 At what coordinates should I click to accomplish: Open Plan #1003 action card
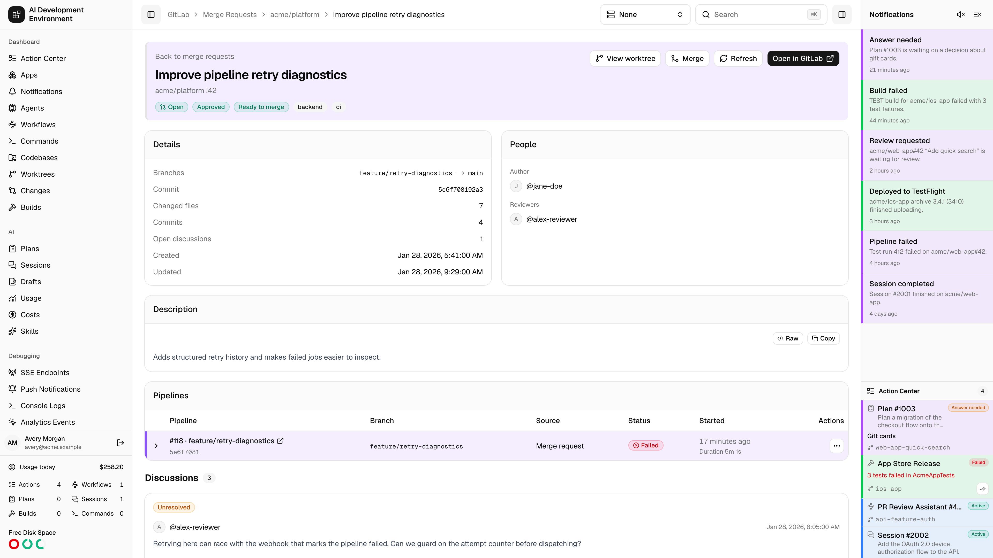(927, 428)
